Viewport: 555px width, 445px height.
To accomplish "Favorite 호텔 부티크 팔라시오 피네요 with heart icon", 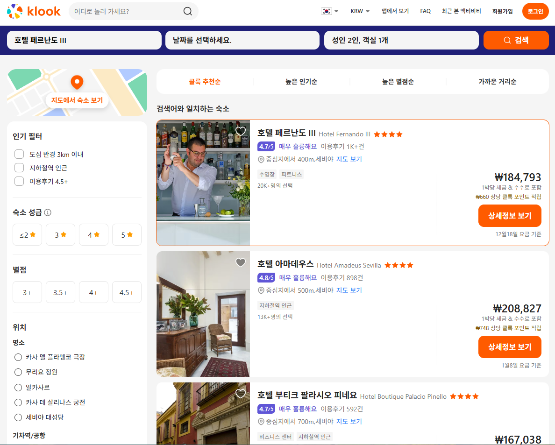I will [241, 393].
